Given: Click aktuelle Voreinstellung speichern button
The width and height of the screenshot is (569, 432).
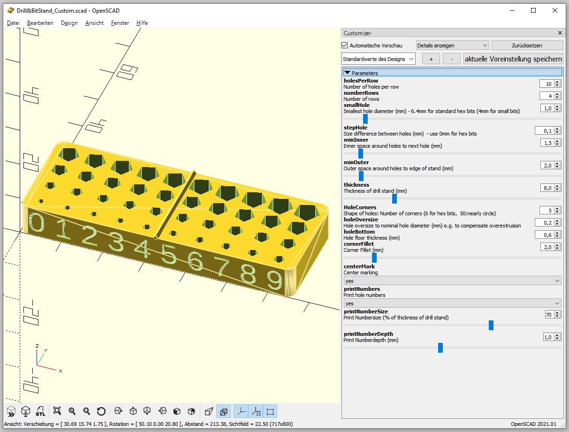Looking at the screenshot, I should pos(513,59).
